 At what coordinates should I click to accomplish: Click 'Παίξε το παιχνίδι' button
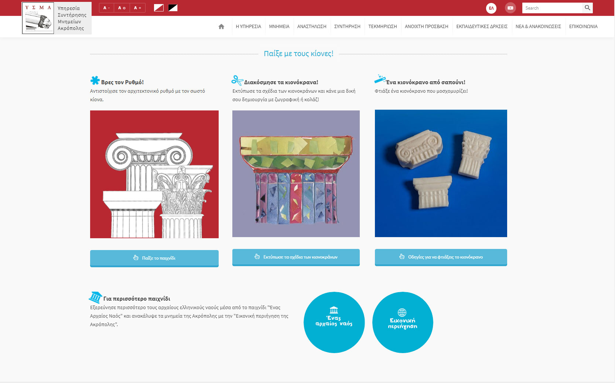click(154, 258)
